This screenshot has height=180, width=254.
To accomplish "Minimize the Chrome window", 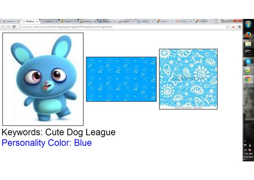I will point(225,20).
